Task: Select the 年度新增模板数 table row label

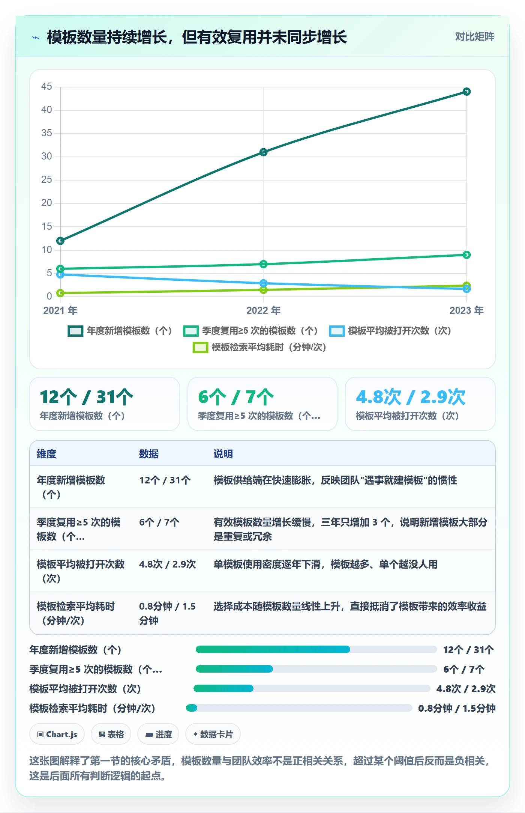Action: coord(71,487)
